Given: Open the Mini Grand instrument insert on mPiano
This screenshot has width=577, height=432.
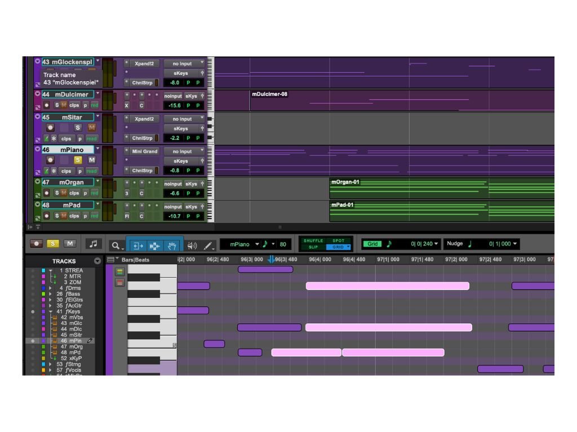Looking at the screenshot, I should (144, 152).
